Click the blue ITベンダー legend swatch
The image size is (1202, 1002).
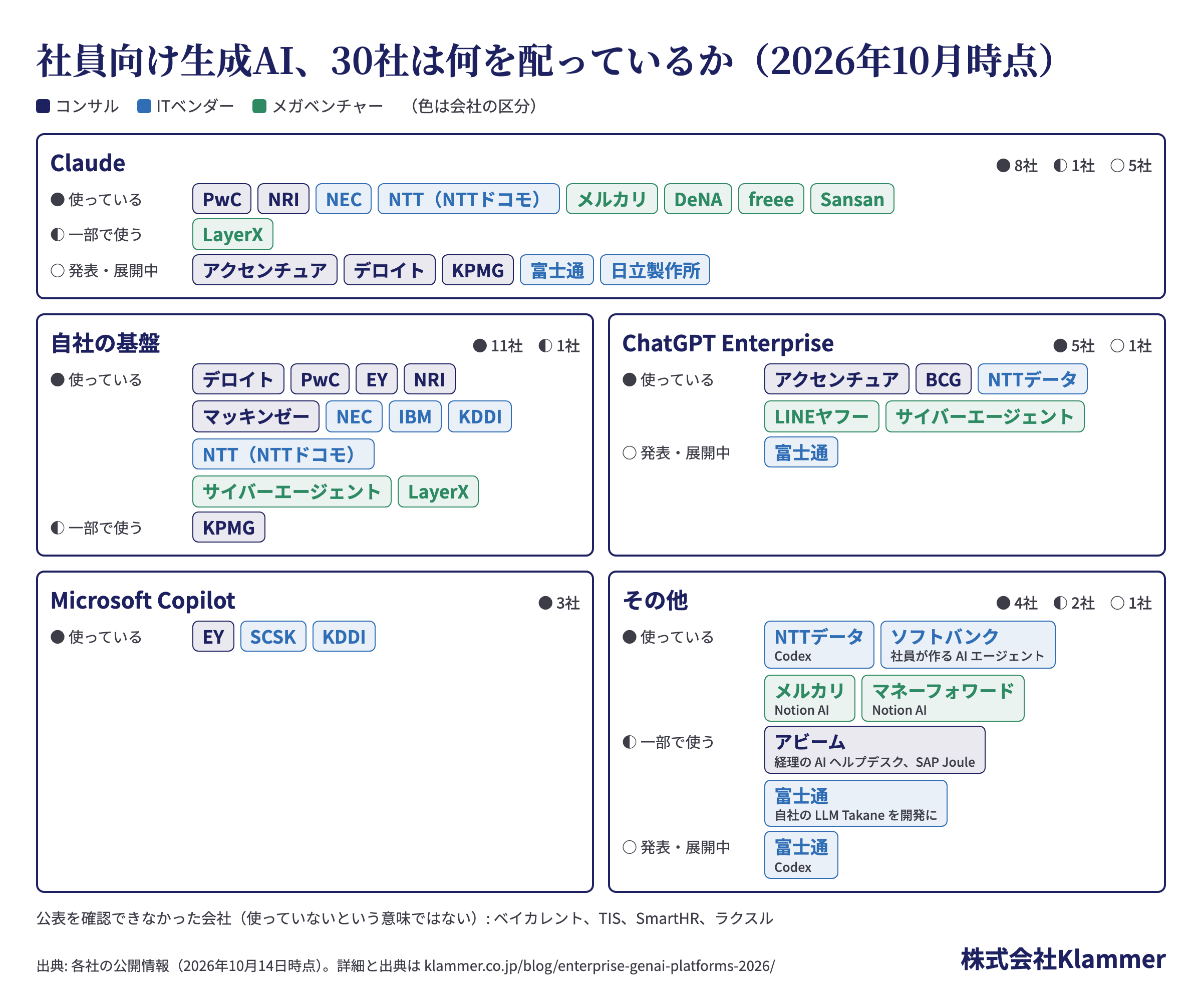click(144, 107)
